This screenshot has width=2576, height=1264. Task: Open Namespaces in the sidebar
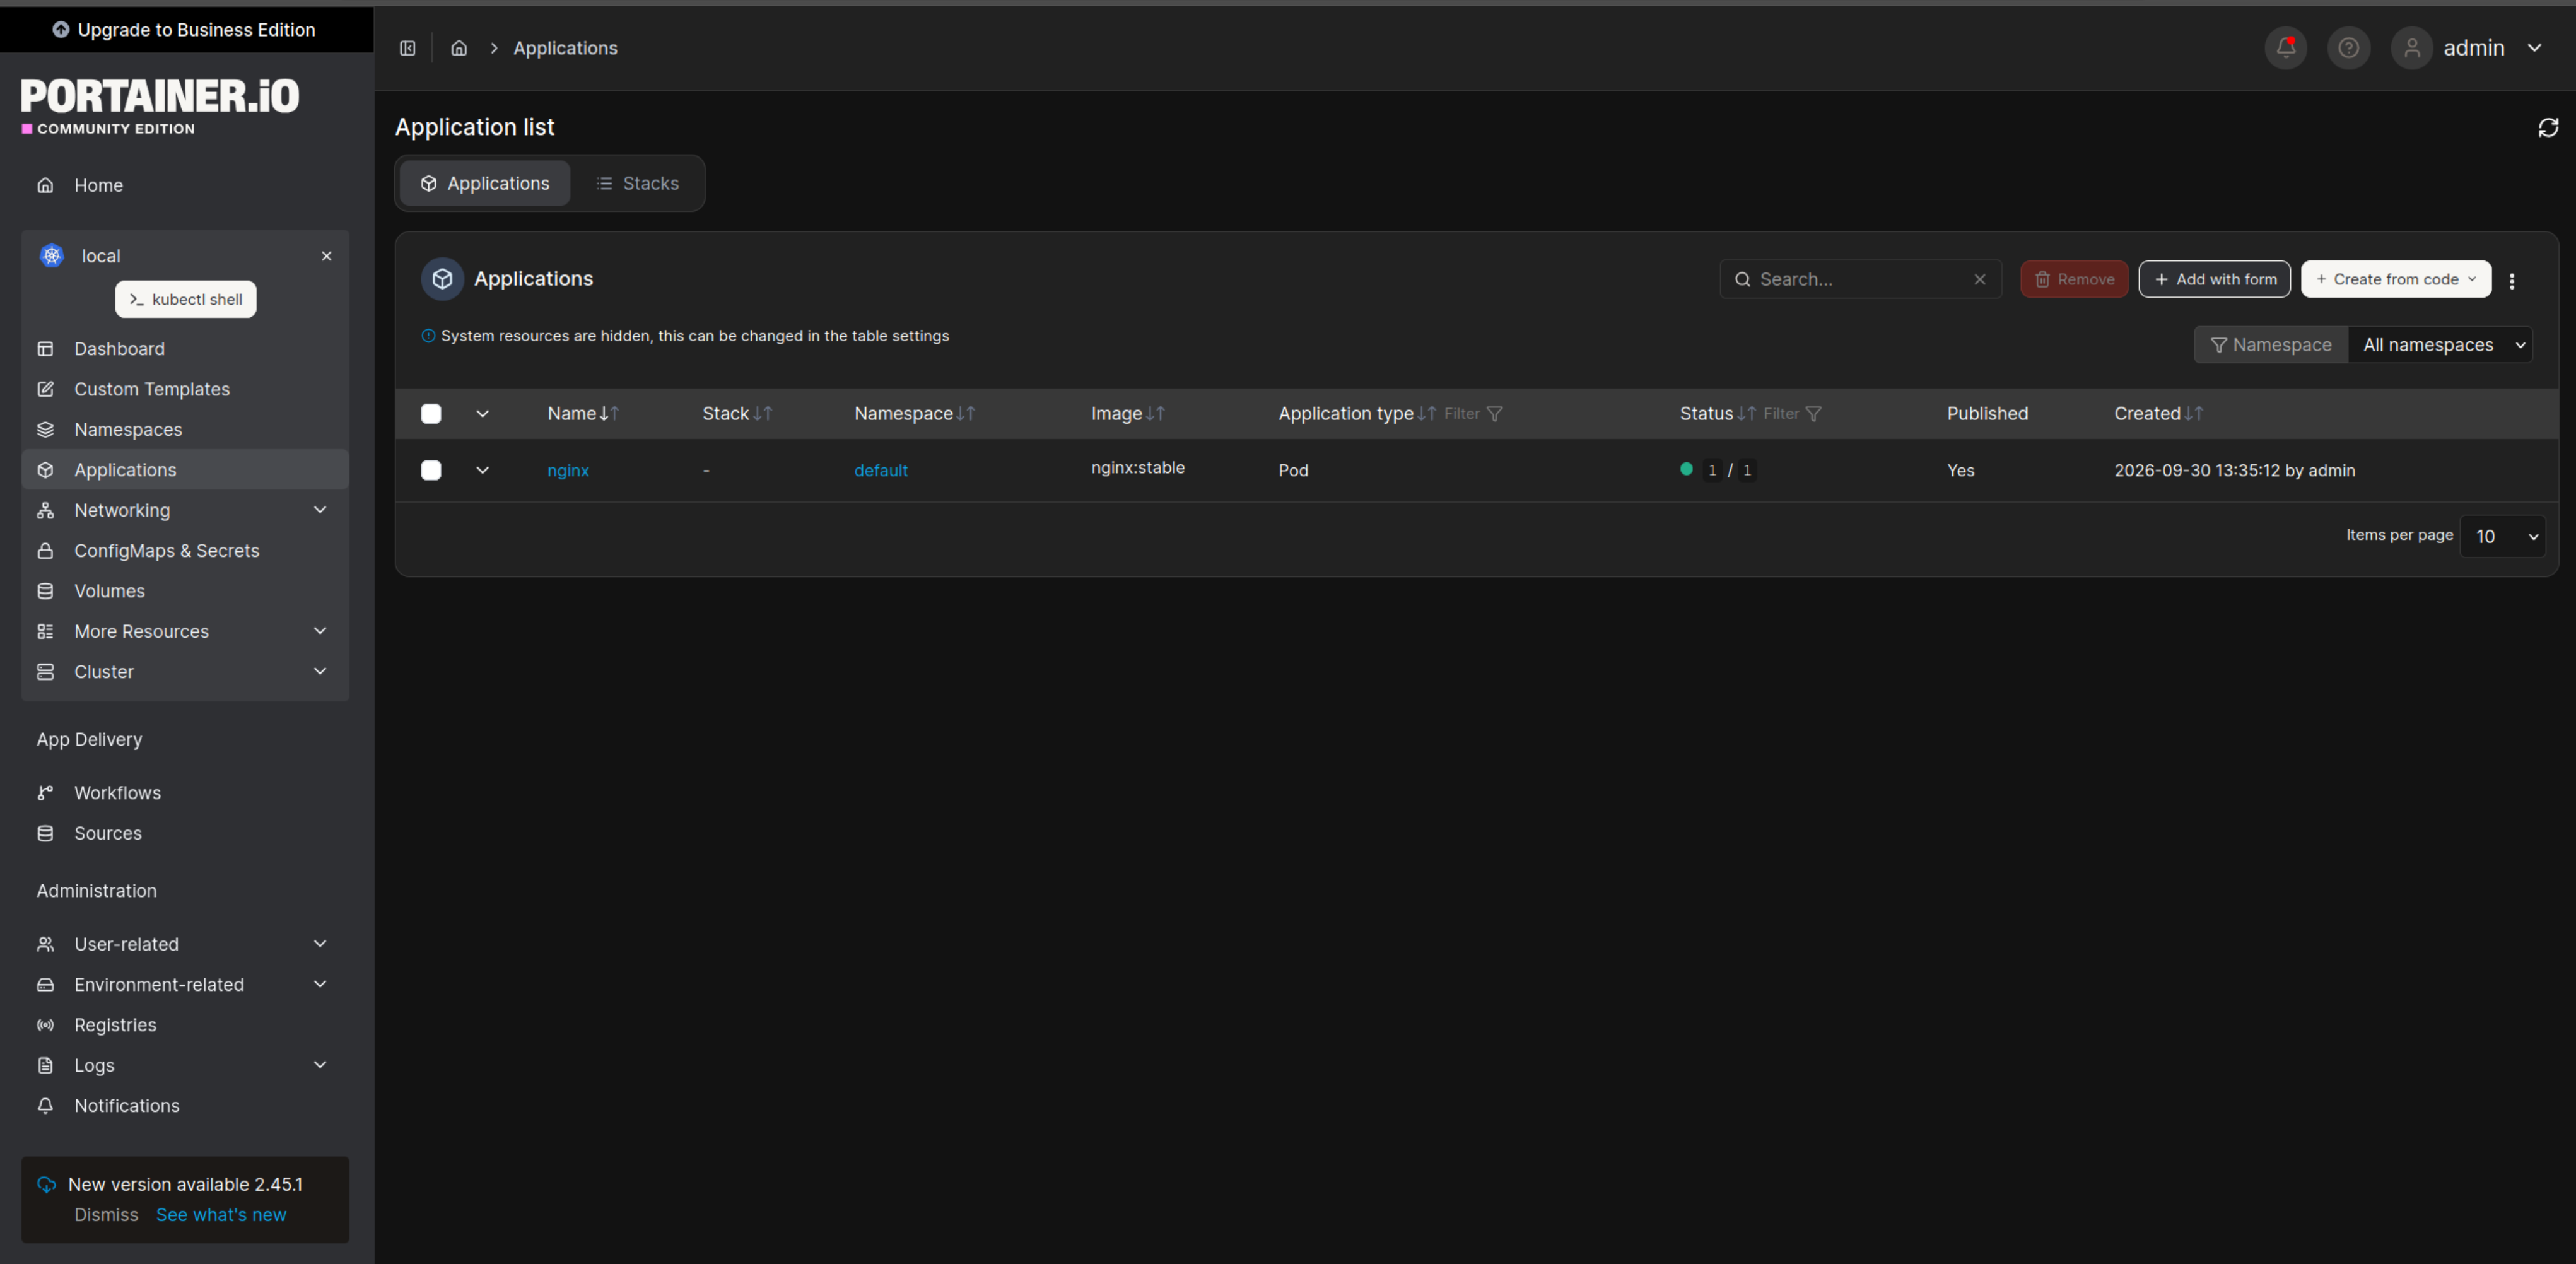point(185,430)
